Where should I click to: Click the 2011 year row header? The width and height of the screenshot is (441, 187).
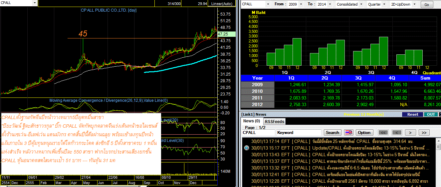257,98
